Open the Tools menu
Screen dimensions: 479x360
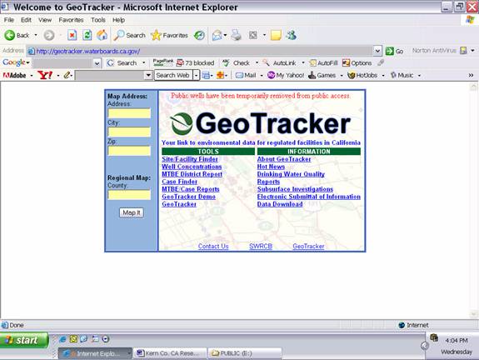click(x=98, y=20)
